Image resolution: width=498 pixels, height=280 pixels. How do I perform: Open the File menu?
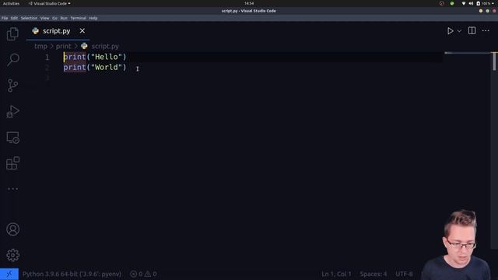pos(5,18)
